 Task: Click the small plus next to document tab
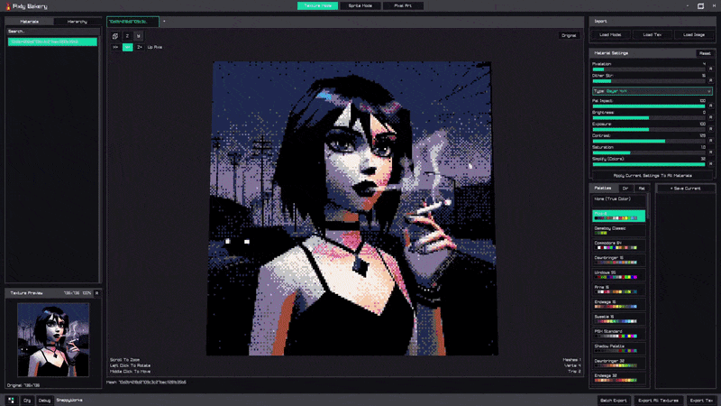(164, 21)
